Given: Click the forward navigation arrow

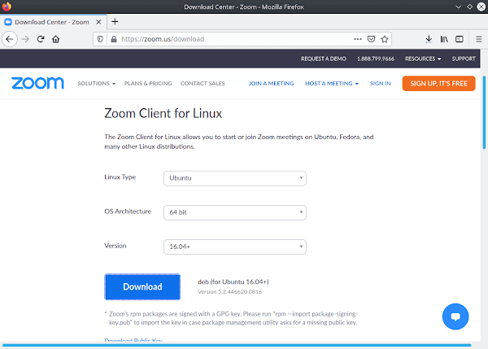Looking at the screenshot, I should pyautogui.click(x=25, y=39).
